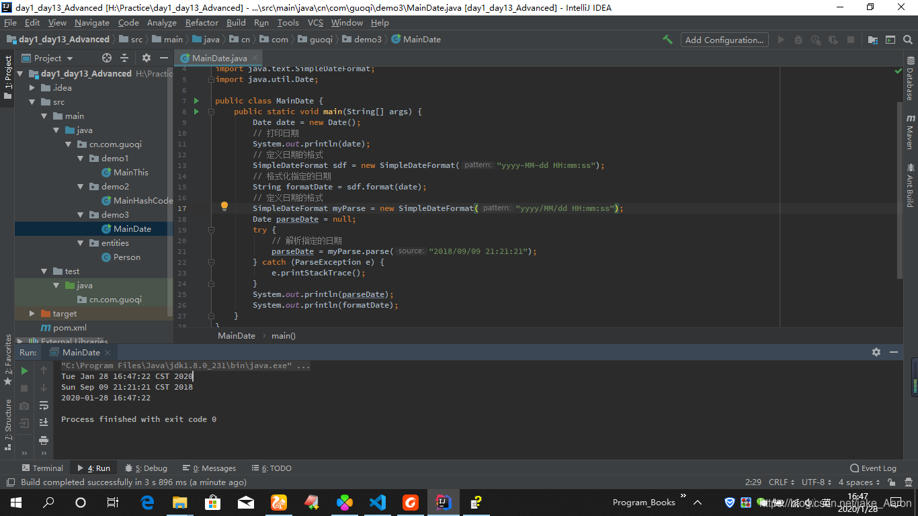918x516 pixels.
Task: Click Select Opened File target icon
Action: click(107, 58)
